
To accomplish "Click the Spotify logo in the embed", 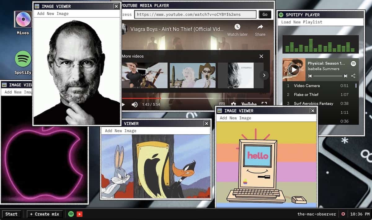I will coord(353,64).
